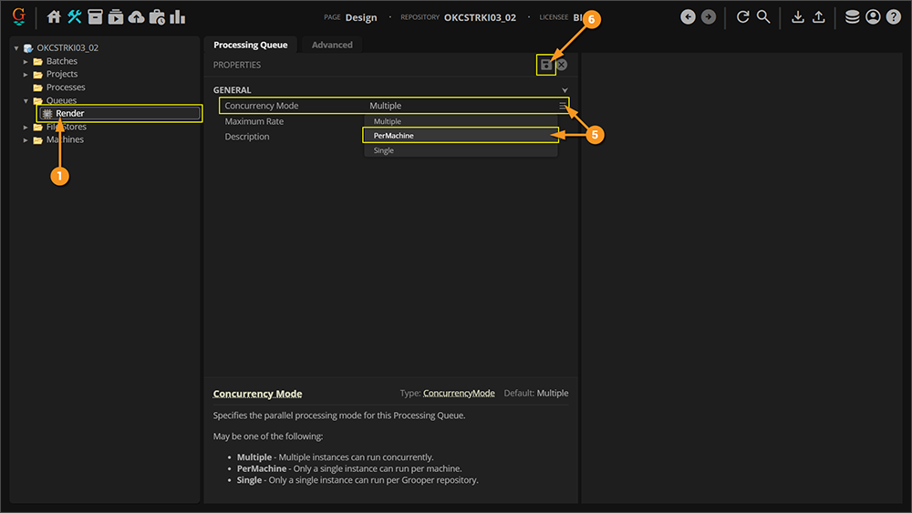The width and height of the screenshot is (912, 513).
Task: Save properties with the floppy disk icon
Action: (x=546, y=65)
